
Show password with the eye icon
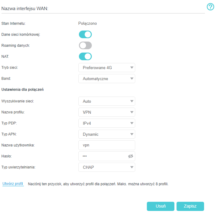point(131,156)
